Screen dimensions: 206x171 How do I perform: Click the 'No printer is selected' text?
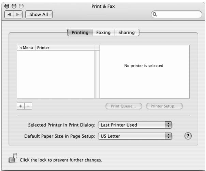pyautogui.click(x=144, y=65)
